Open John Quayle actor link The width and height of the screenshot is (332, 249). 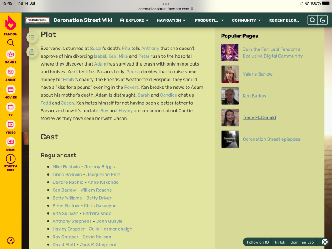[x=109, y=221]
